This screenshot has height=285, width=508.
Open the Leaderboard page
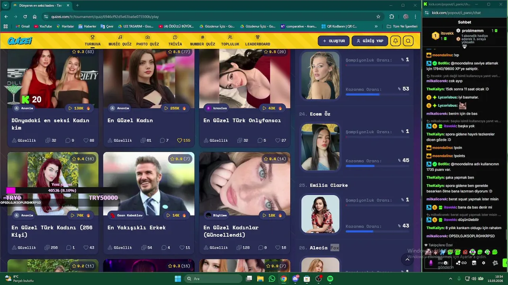(258, 41)
